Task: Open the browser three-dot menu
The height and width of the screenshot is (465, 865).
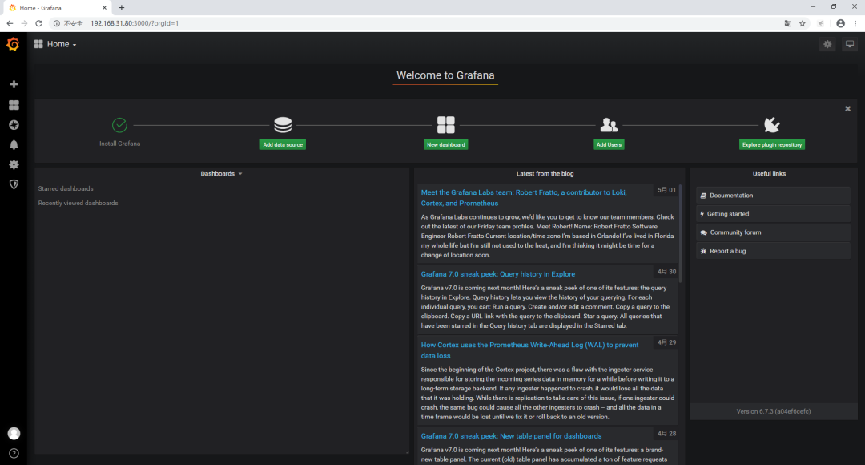Action: tap(855, 23)
